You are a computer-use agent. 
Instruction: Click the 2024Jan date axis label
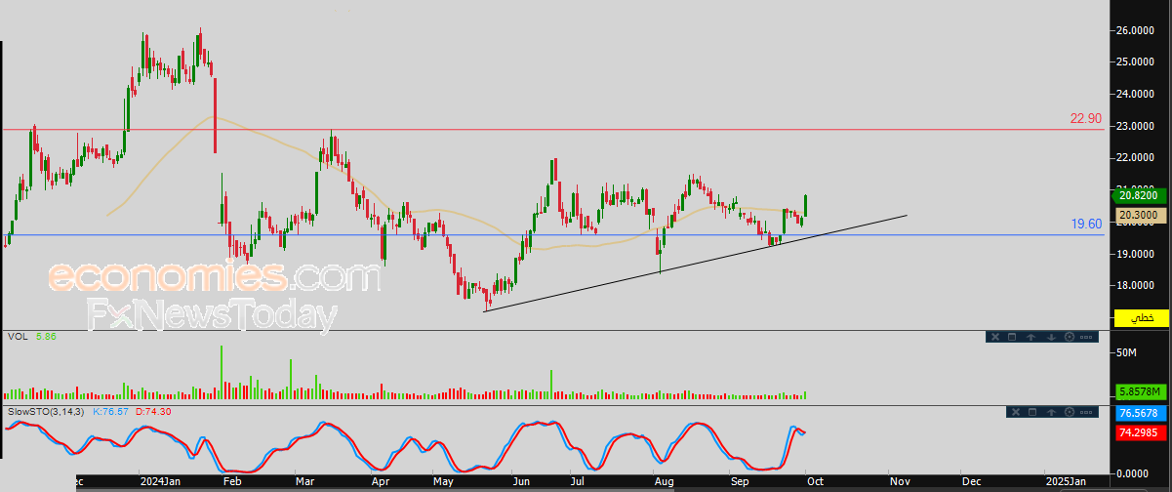[x=160, y=481]
